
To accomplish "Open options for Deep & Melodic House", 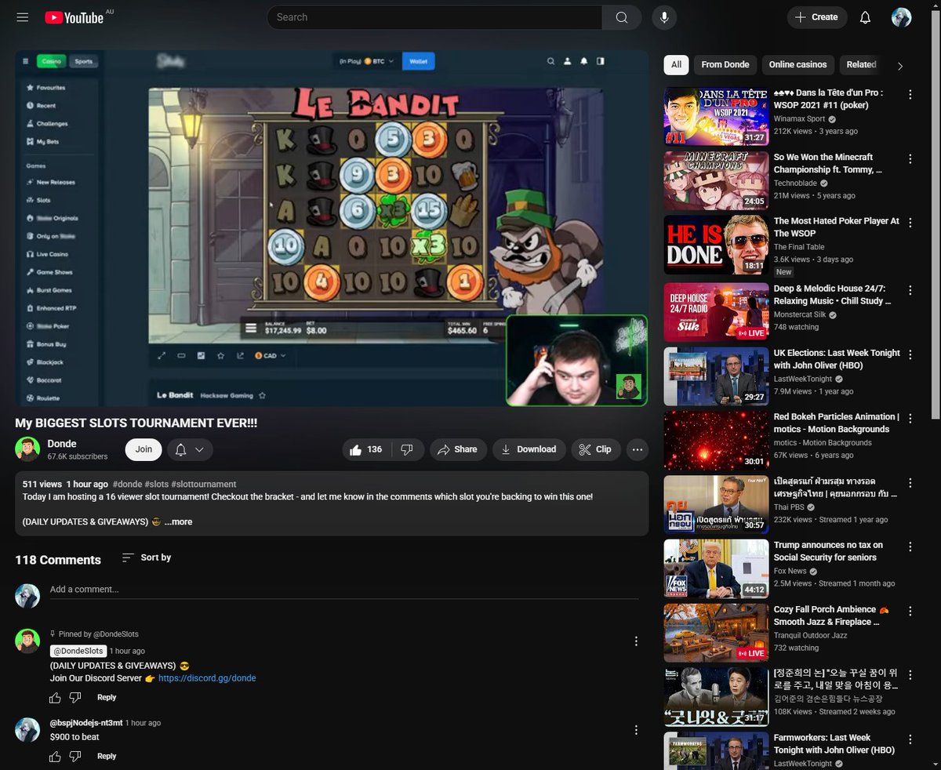I will [910, 290].
